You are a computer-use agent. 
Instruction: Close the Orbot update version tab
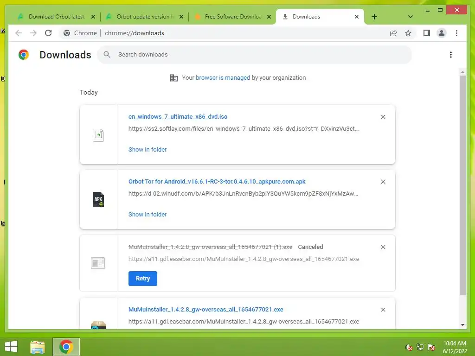tap(181, 17)
